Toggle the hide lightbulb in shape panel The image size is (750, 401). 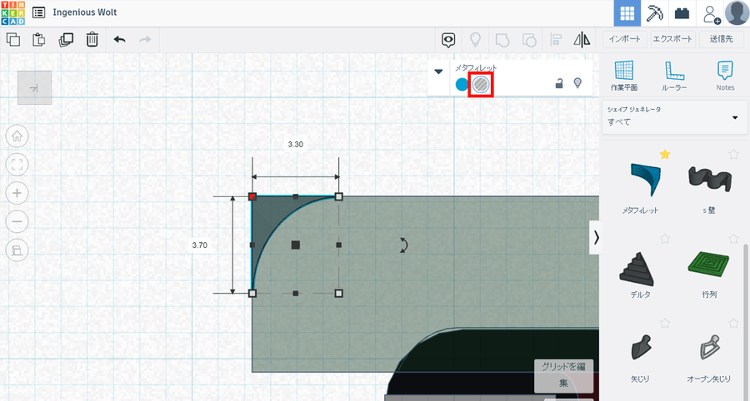[x=577, y=83]
